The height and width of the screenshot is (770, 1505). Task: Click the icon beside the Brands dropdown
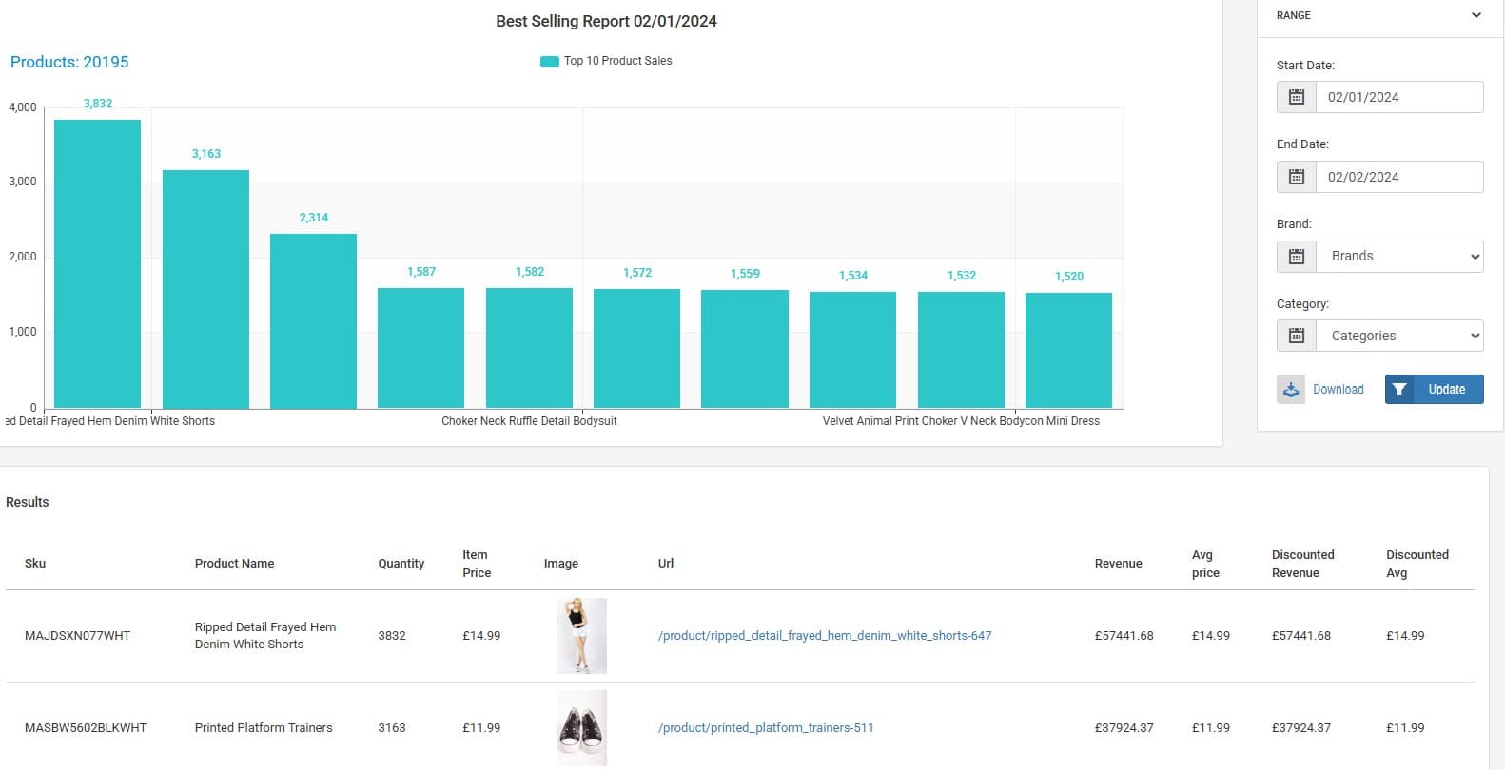[1296, 257]
